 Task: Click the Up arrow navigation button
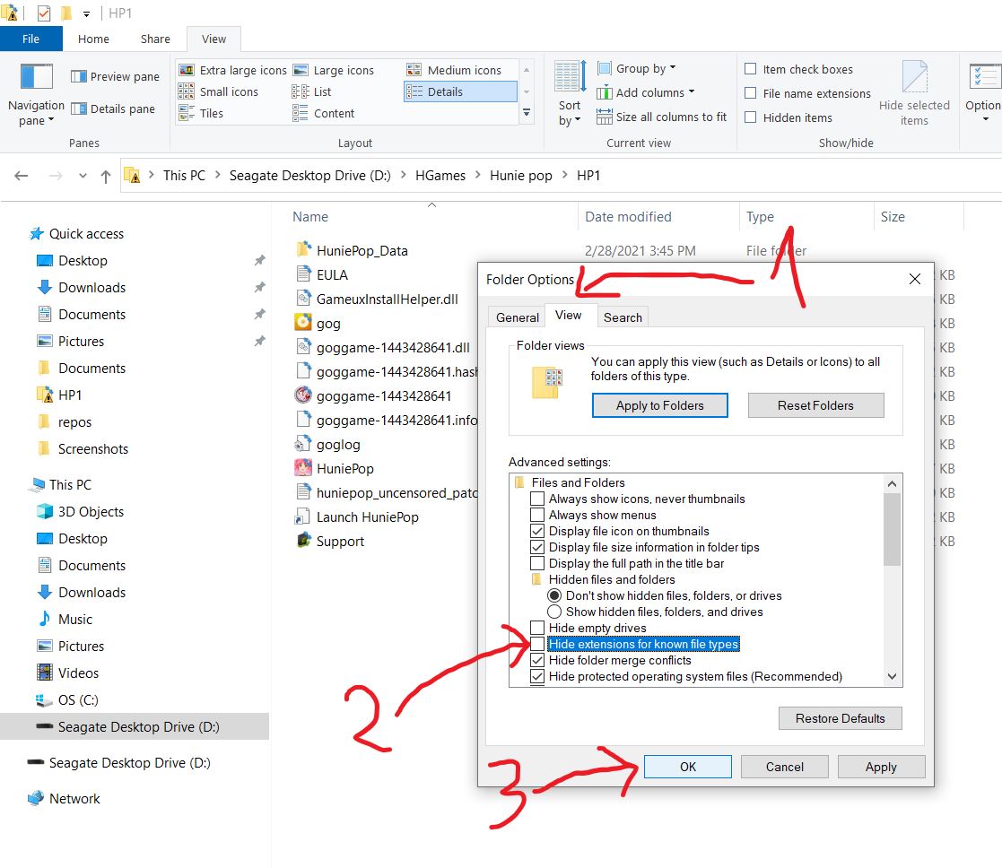click(x=105, y=176)
